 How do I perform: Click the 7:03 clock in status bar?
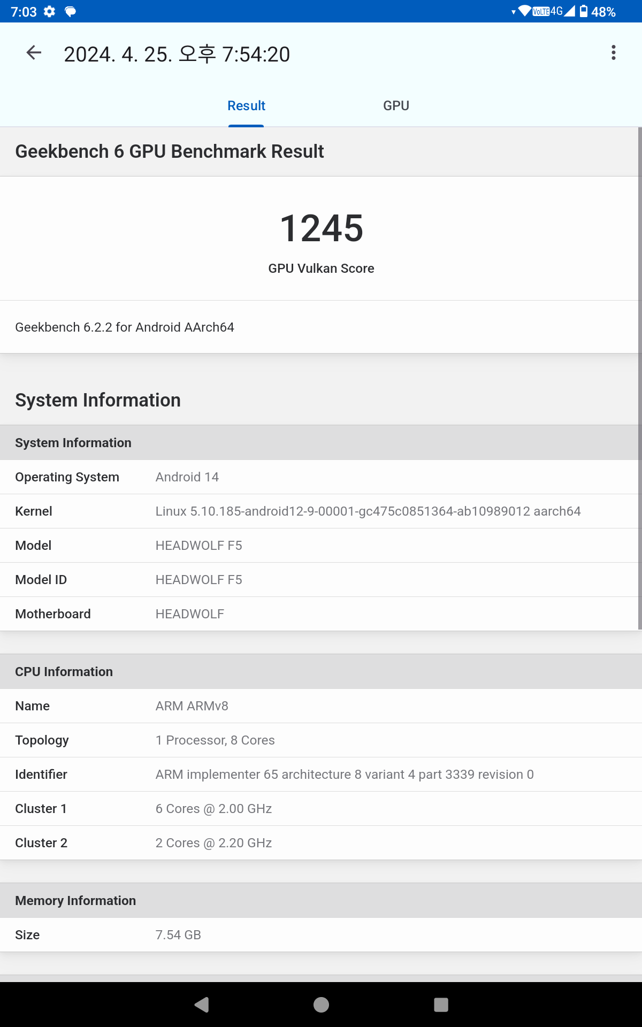(x=24, y=12)
